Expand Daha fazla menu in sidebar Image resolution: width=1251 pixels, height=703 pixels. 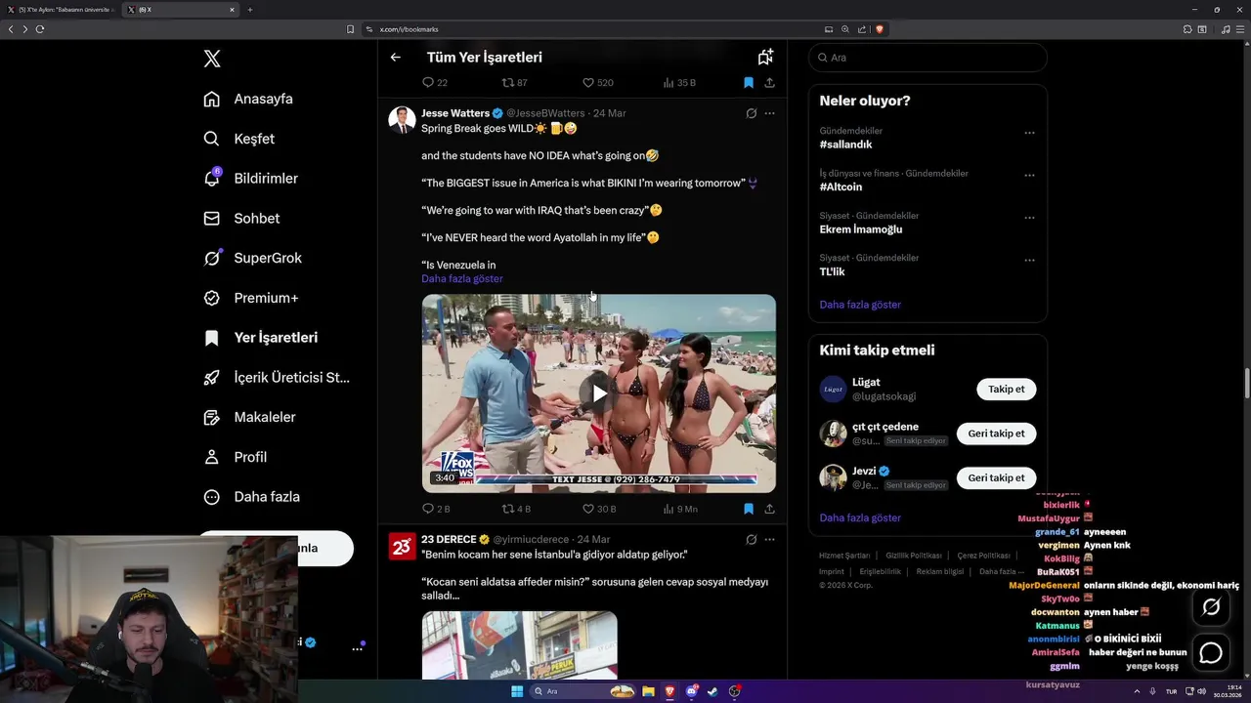click(x=251, y=497)
